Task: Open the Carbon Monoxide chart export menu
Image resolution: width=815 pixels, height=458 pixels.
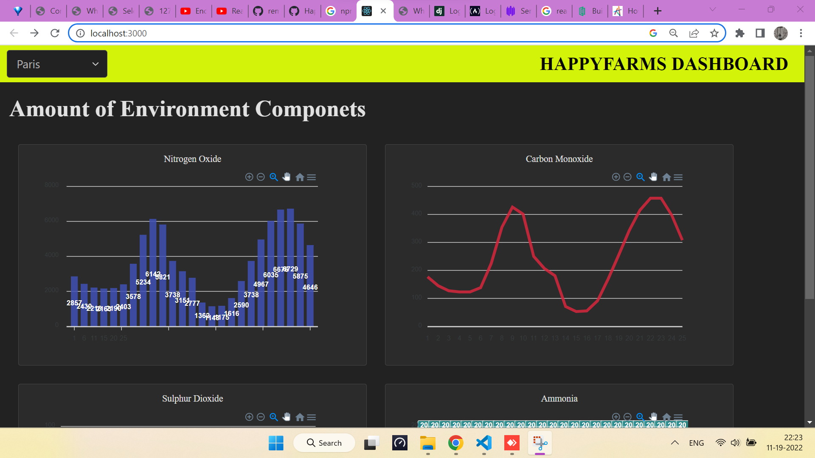Action: coord(679,177)
